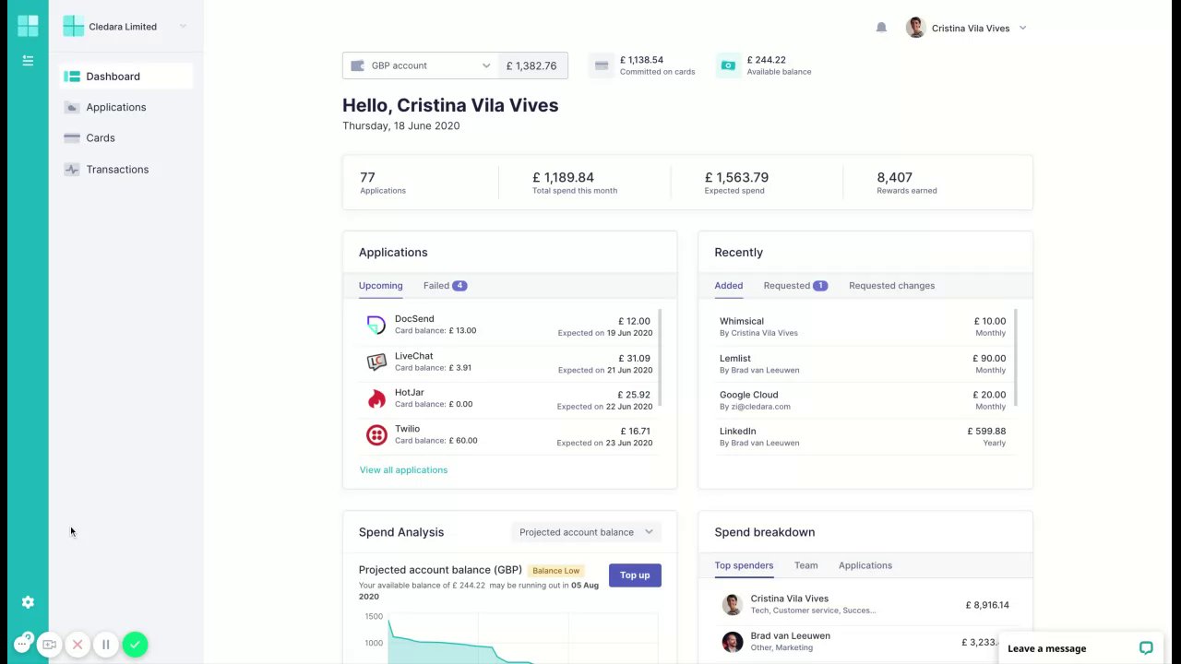Viewport: 1181px width, 664px height.
Task: Select the Upcoming applications tab
Action: (x=381, y=286)
